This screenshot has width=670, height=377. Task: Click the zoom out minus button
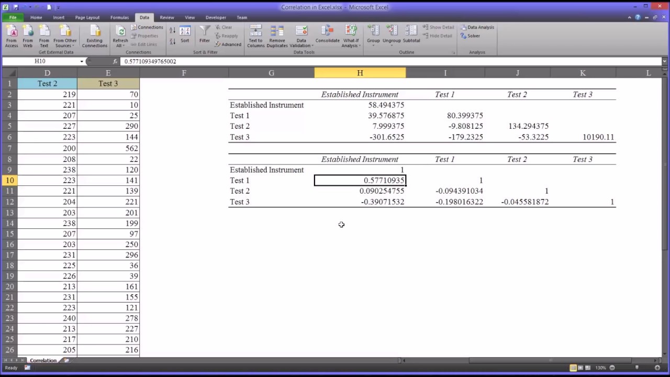[x=612, y=368]
